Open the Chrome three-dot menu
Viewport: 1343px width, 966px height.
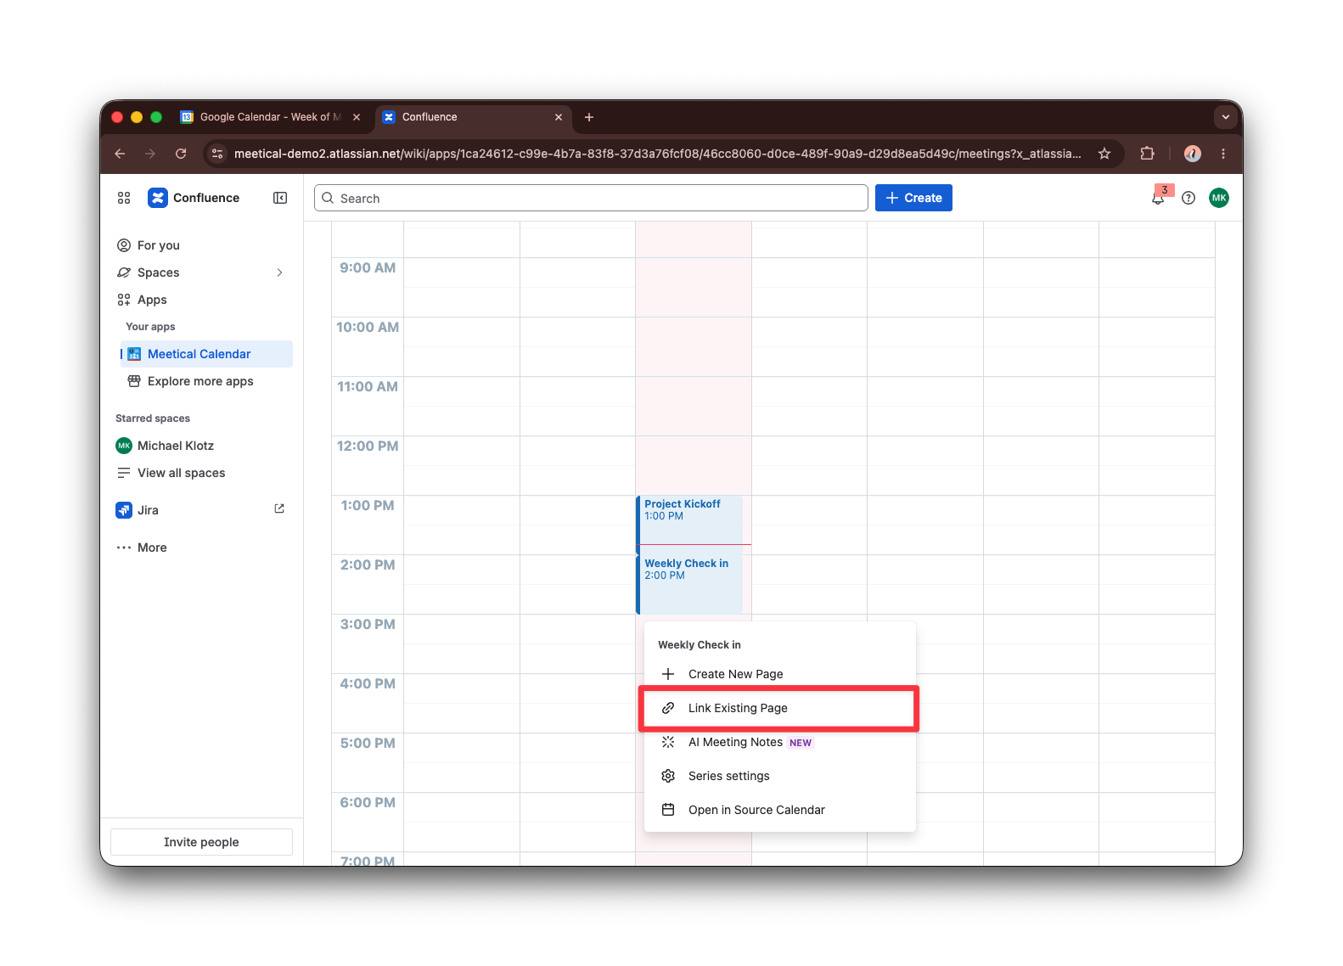coord(1223,154)
